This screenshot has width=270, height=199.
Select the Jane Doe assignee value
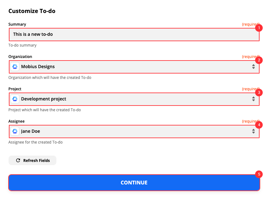tap(30, 131)
